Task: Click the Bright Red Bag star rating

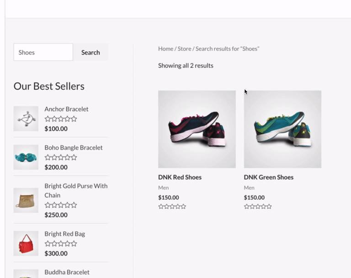Action: (61, 244)
